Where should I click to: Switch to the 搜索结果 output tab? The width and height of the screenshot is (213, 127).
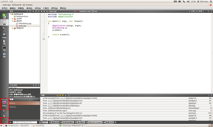(54, 122)
